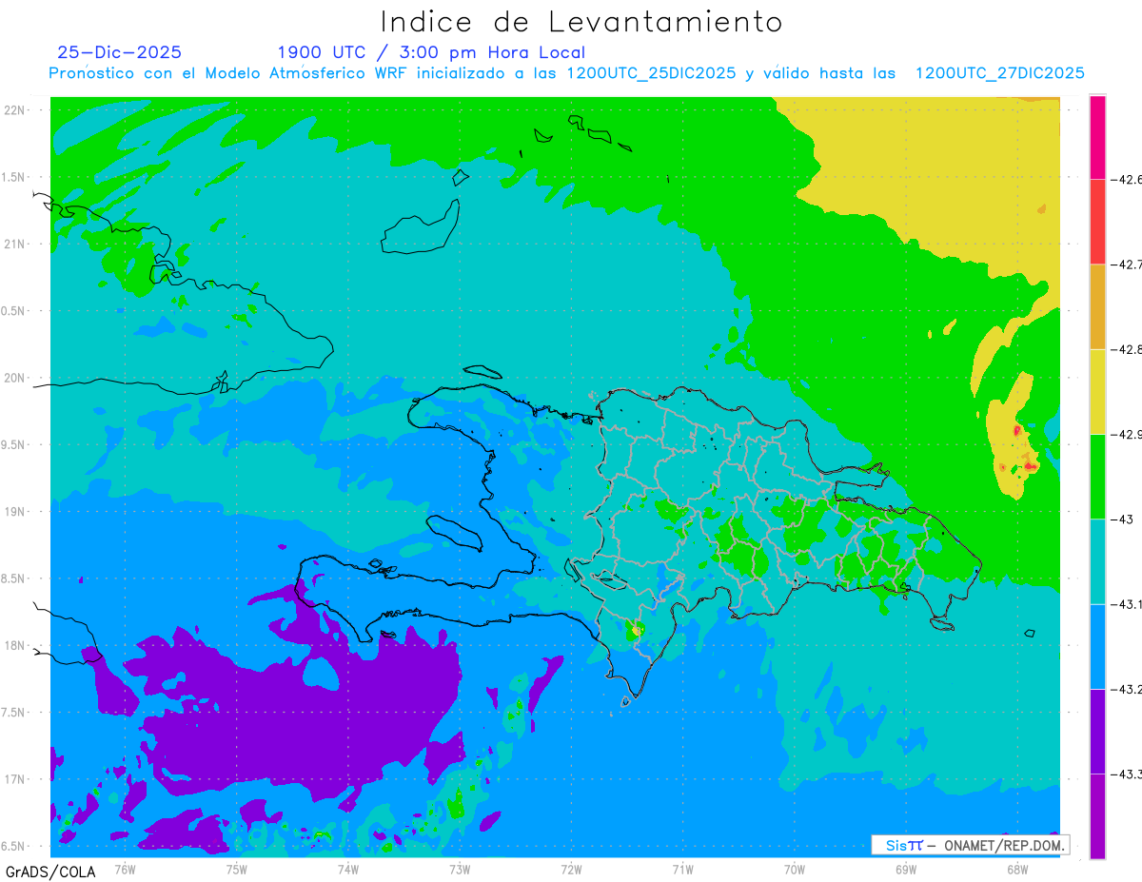Viewport: 1142px width, 882px height.
Task: Click latitude label '20N'
Action: [x=16, y=378]
